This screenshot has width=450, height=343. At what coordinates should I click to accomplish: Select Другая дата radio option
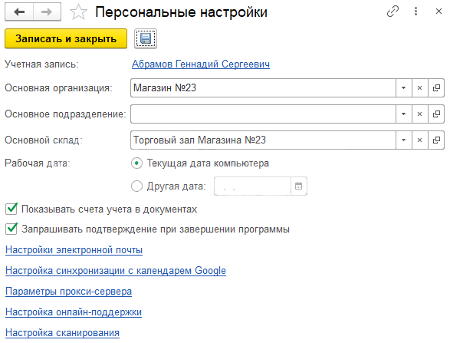136,186
